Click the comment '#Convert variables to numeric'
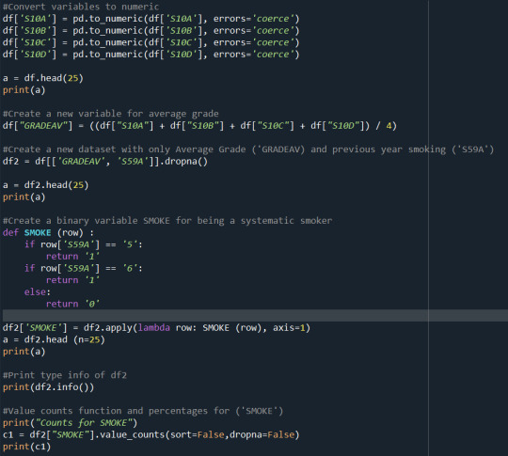The image size is (508, 456). tap(81, 7)
